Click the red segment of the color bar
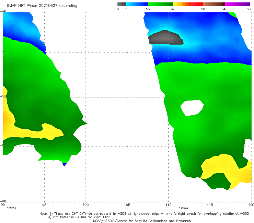Viewport: 254px width, 223px height. click(197, 4)
